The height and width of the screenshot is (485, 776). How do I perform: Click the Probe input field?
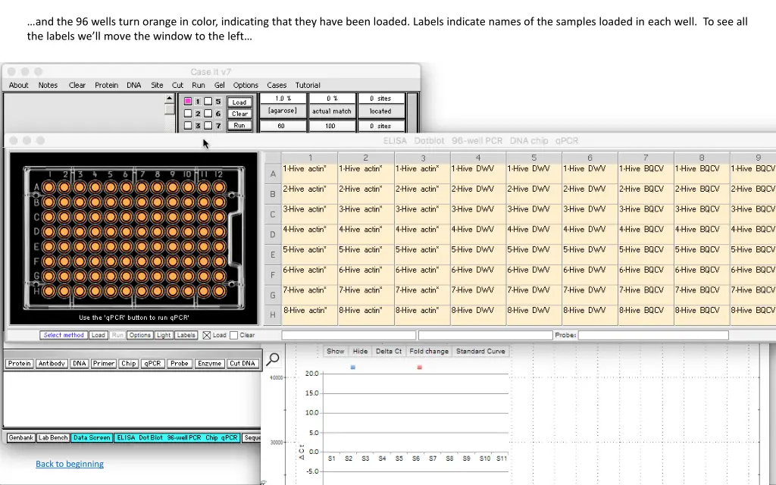pos(653,335)
